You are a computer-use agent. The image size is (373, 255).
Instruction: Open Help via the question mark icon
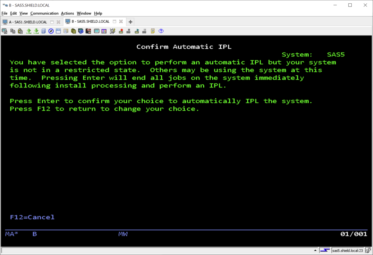click(161, 31)
